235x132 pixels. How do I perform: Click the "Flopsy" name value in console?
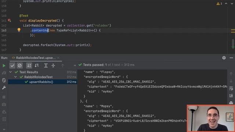[x=106, y=72]
